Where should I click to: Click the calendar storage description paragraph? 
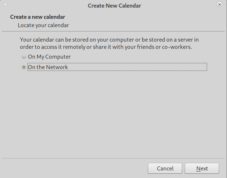coord(109,43)
